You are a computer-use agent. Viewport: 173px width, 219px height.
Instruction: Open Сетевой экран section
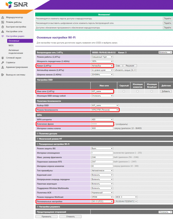point(14,58)
